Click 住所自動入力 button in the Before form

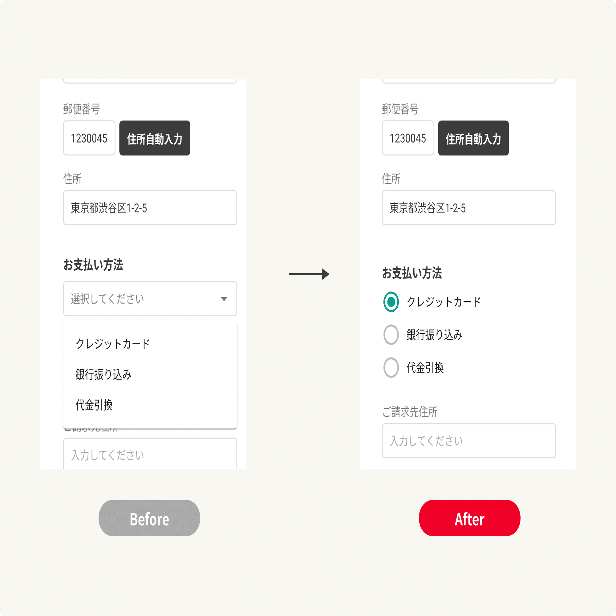click(155, 138)
